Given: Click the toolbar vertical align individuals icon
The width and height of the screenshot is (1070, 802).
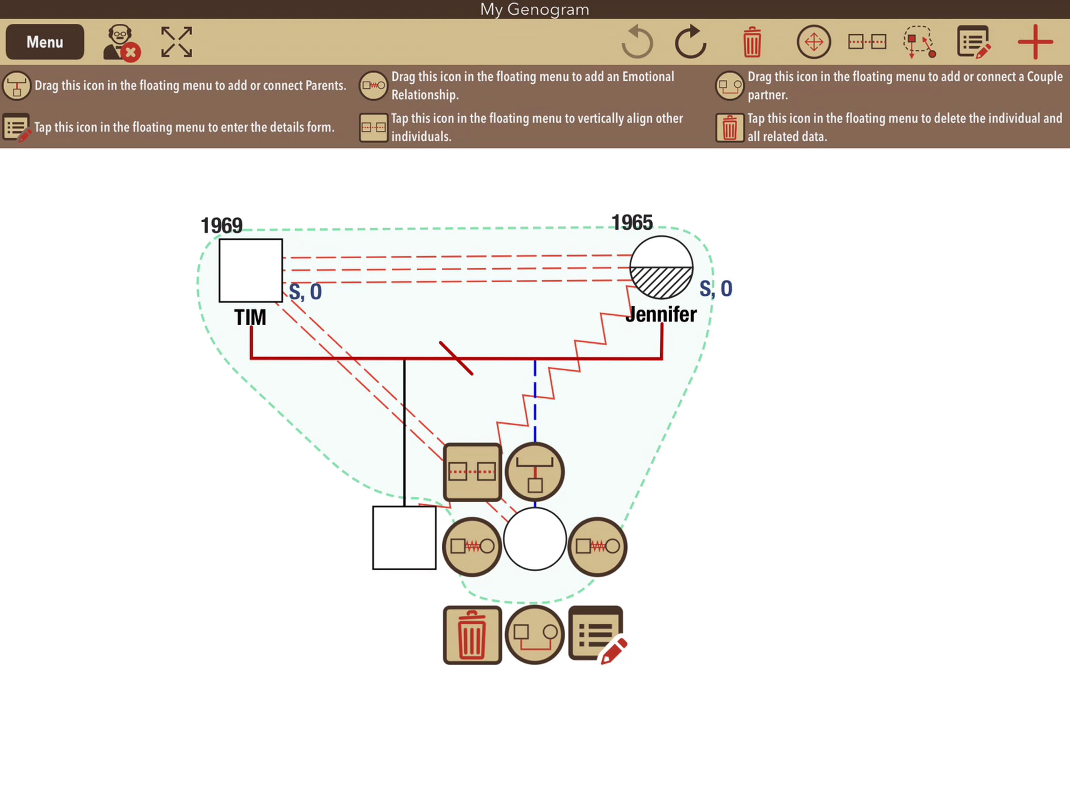Looking at the screenshot, I should [867, 42].
